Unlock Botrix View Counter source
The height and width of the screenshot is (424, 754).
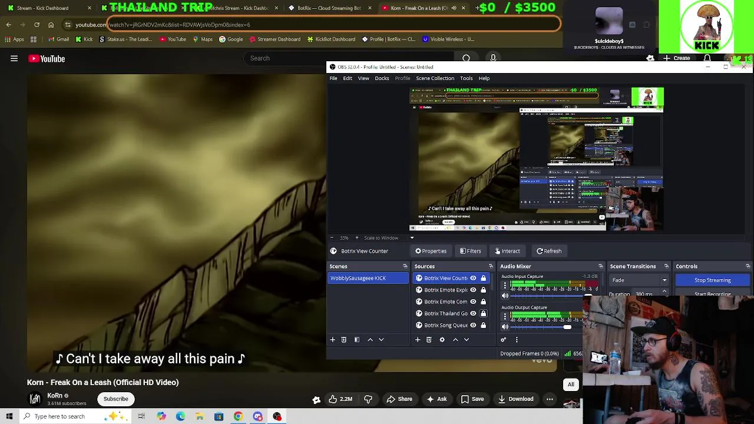tap(484, 278)
